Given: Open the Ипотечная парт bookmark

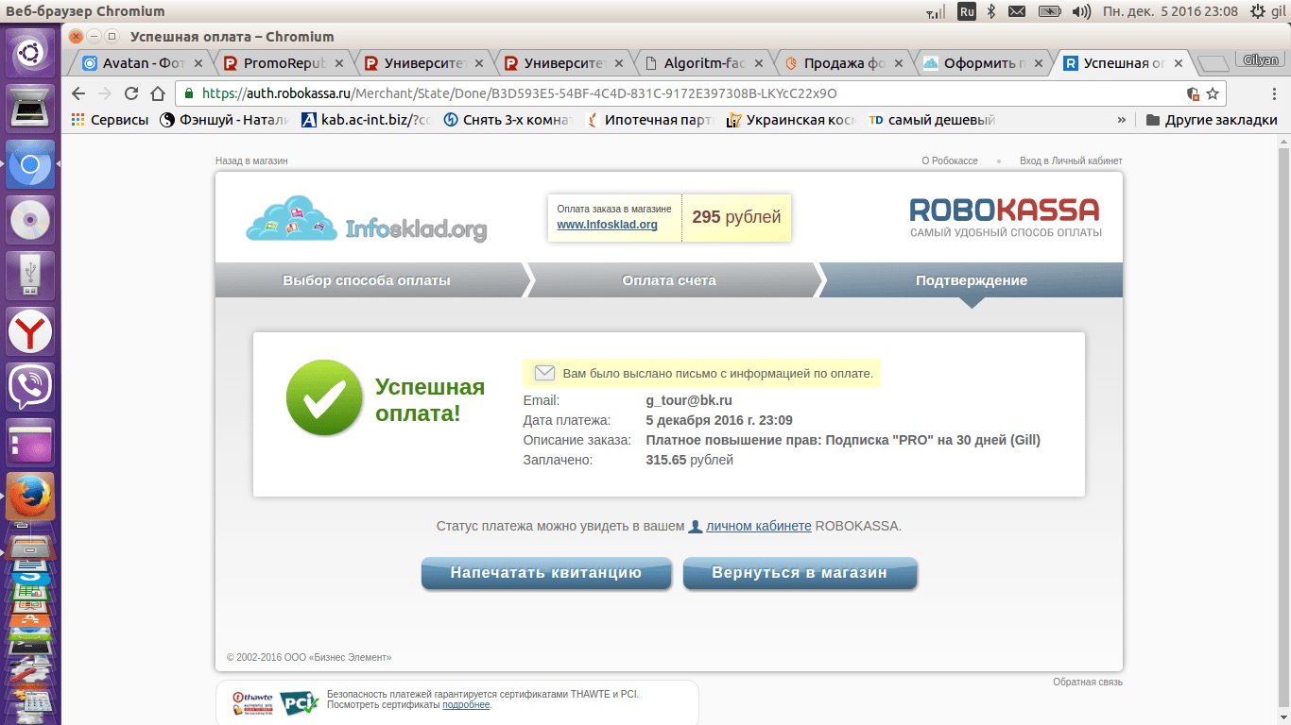Looking at the screenshot, I should pos(649,120).
